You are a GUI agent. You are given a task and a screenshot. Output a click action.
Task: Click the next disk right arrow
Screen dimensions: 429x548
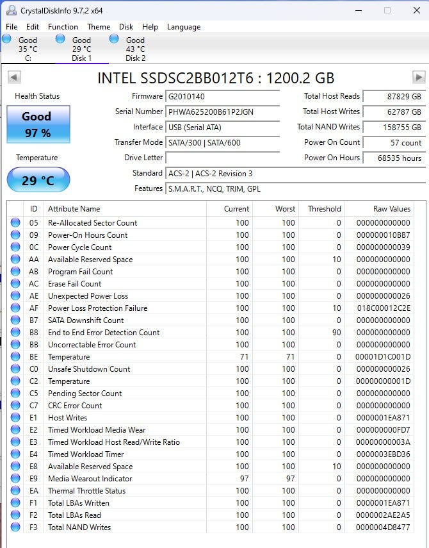coord(419,78)
